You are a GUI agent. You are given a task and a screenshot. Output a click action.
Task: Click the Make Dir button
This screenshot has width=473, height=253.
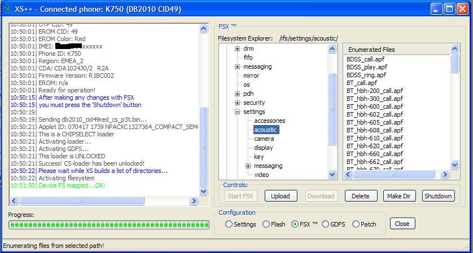click(x=399, y=196)
